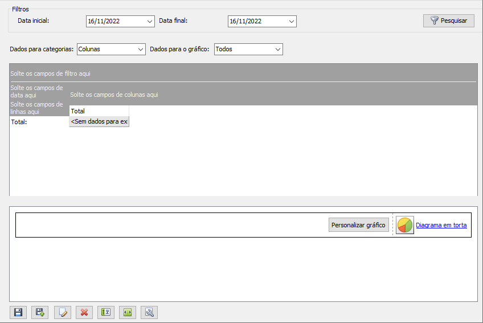Viewport: 483px width, 323px height.
Task: Expand the Dados para categorias combo box
Action: [x=141, y=50]
